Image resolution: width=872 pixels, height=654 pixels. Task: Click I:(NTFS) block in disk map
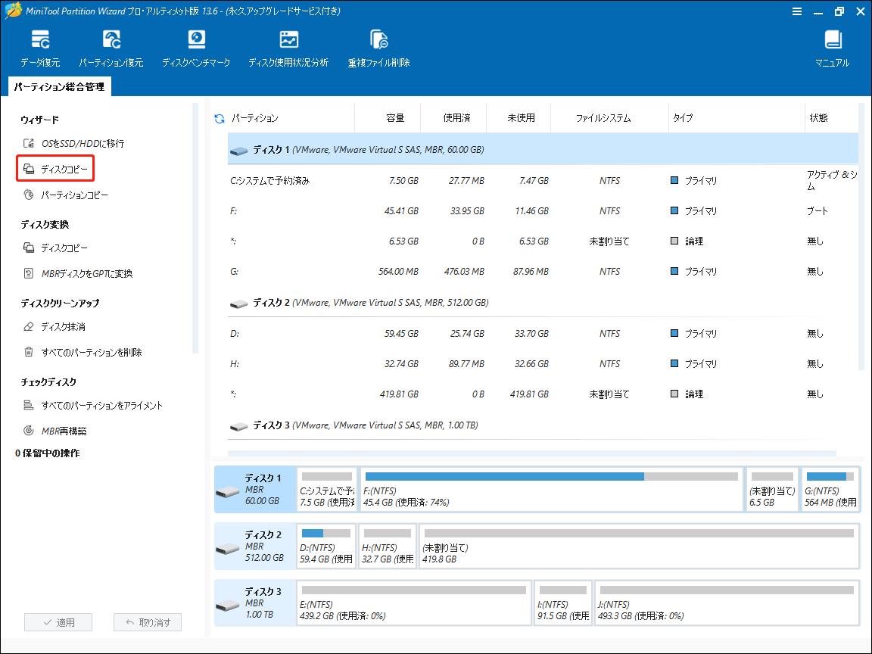tap(563, 603)
